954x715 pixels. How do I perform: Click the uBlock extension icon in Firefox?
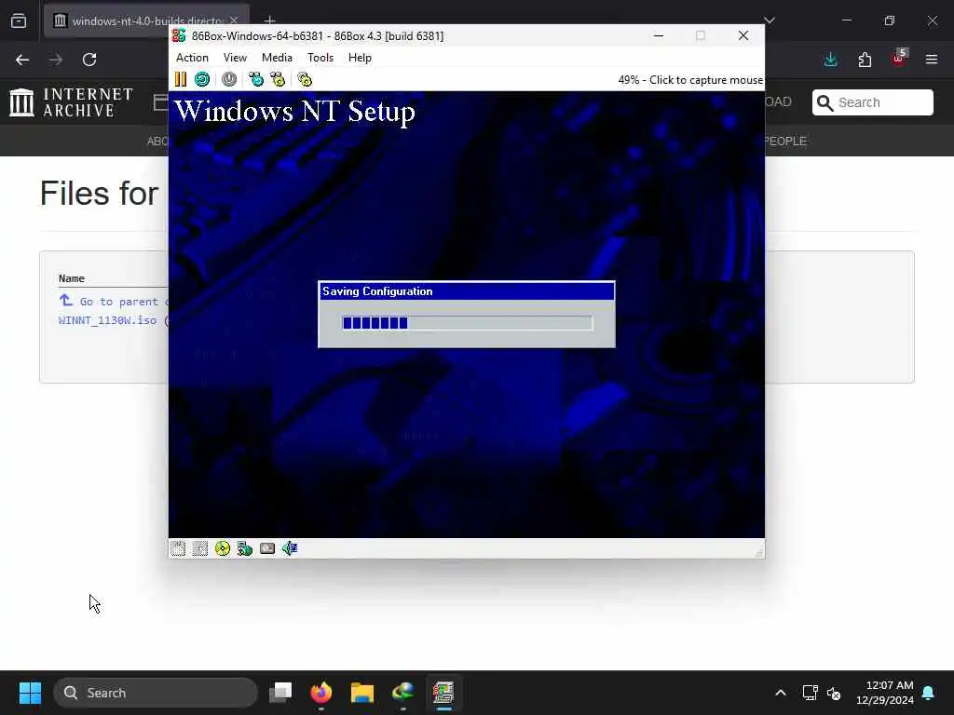(899, 59)
